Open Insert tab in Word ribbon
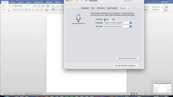Screen dimensions: 173x97 point(12,2)
